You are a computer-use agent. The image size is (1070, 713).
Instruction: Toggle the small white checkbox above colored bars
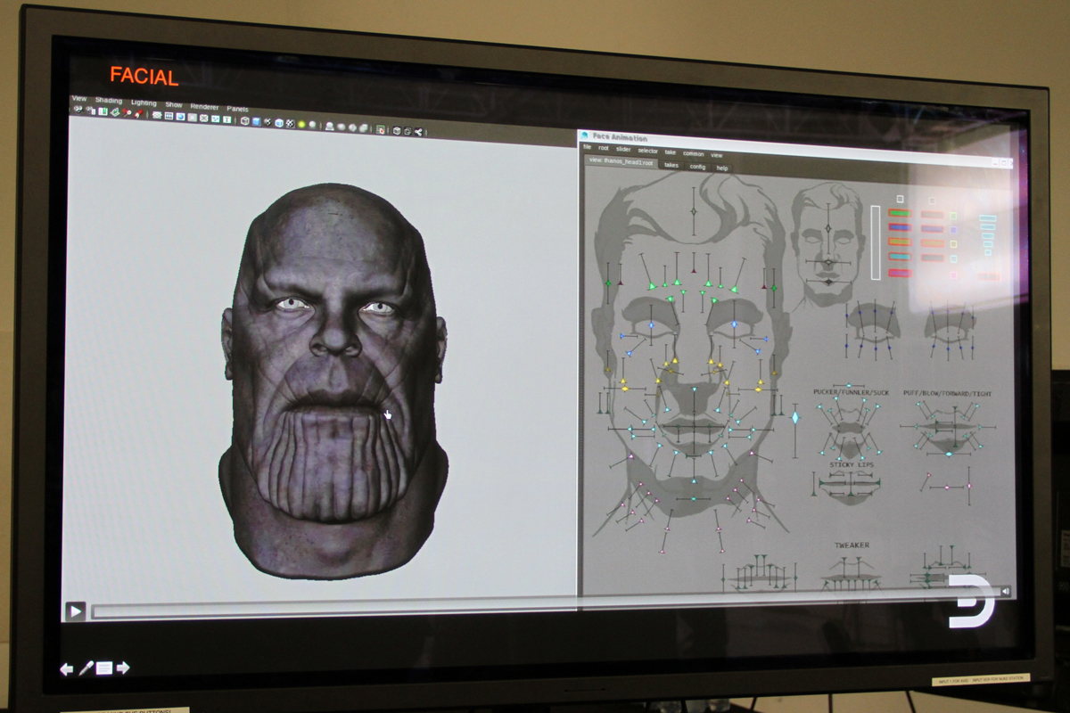click(x=900, y=199)
